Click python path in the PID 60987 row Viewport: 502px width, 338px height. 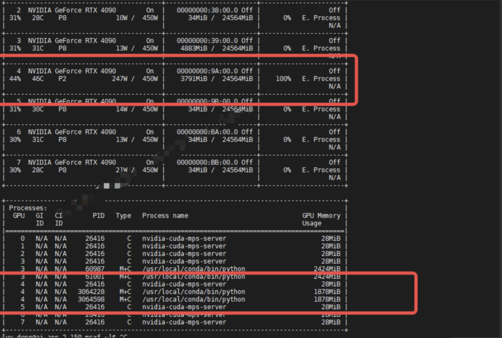click(194, 269)
